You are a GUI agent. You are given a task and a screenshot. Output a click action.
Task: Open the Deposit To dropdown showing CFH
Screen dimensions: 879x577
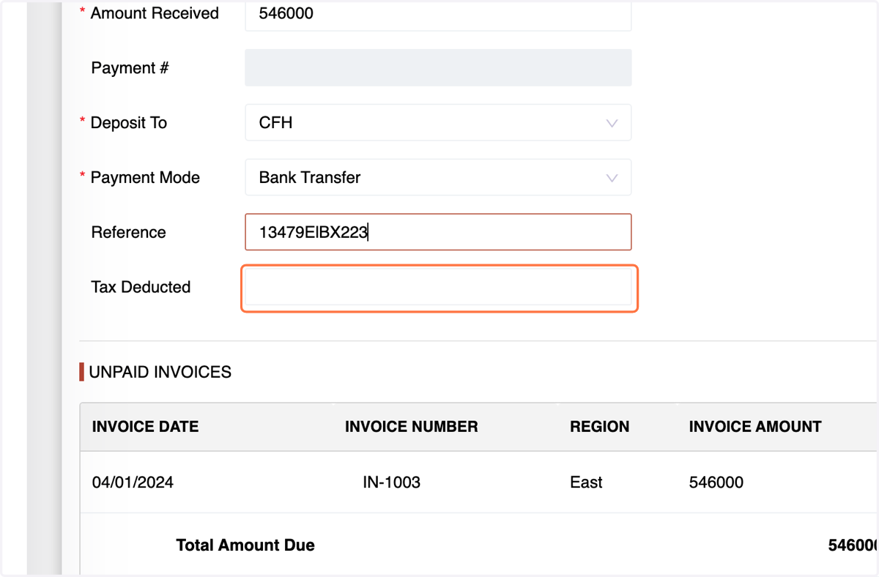click(438, 123)
